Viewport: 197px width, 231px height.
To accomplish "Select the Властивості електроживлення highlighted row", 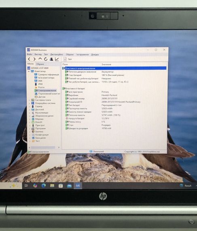I will tap(114, 68).
